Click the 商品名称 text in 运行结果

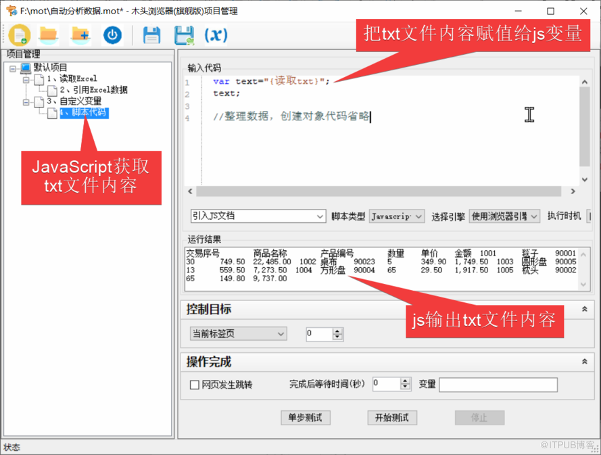pos(270,253)
